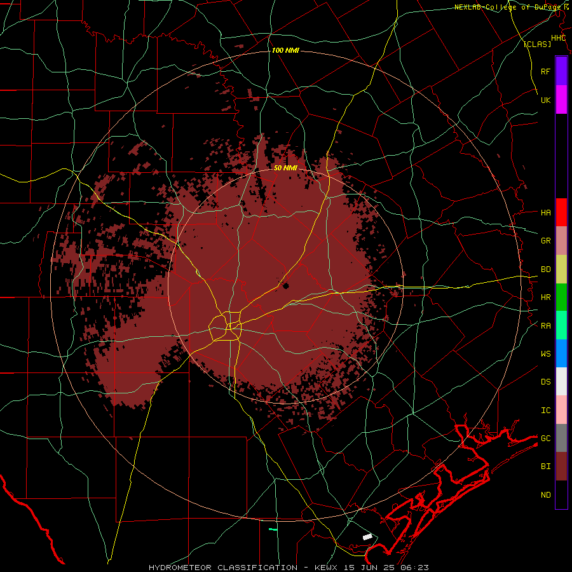Click the purple RF legend color swatch
The width and height of the screenshot is (572, 572).
tap(561, 71)
